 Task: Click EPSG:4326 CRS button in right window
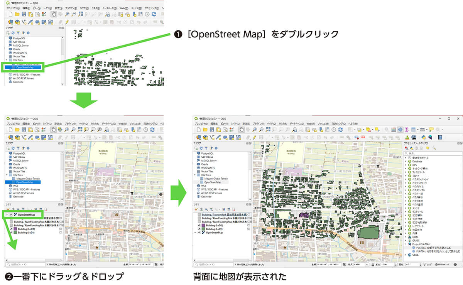[442, 265]
